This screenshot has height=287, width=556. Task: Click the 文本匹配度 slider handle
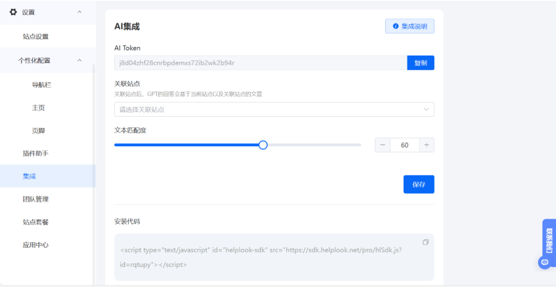263,145
